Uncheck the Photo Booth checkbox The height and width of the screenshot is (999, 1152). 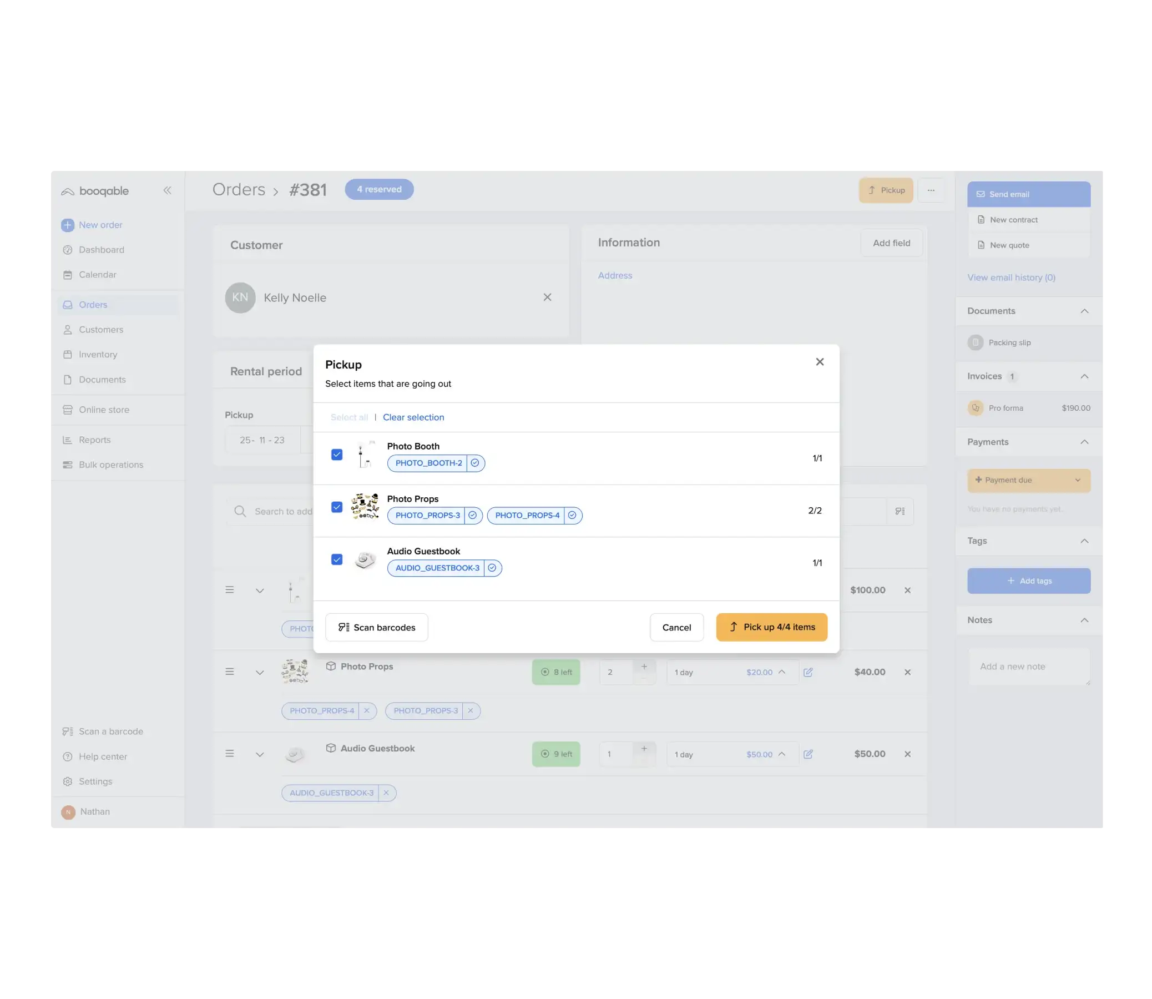coord(337,455)
